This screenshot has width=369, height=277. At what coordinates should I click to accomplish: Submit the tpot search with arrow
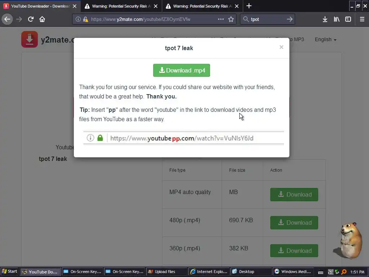pos(290,19)
